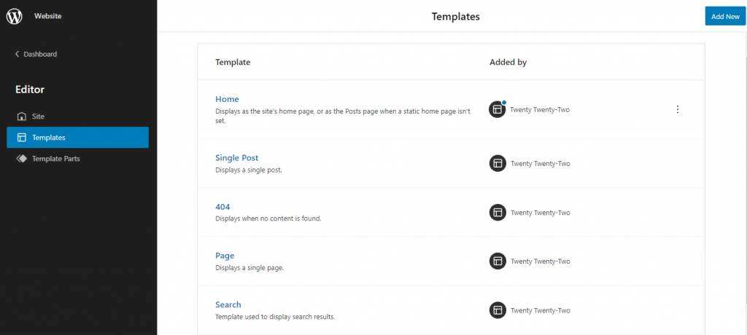Click the theme icon in 404 row
Screen dimensions: 747x335
coord(498,213)
